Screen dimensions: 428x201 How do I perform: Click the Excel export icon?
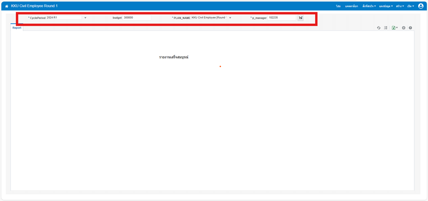(394, 28)
